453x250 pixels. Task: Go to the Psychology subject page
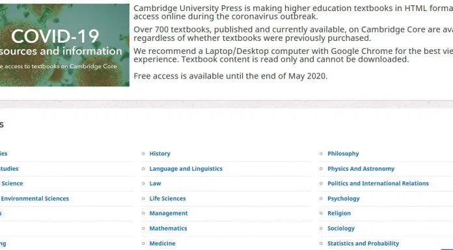[x=343, y=199]
